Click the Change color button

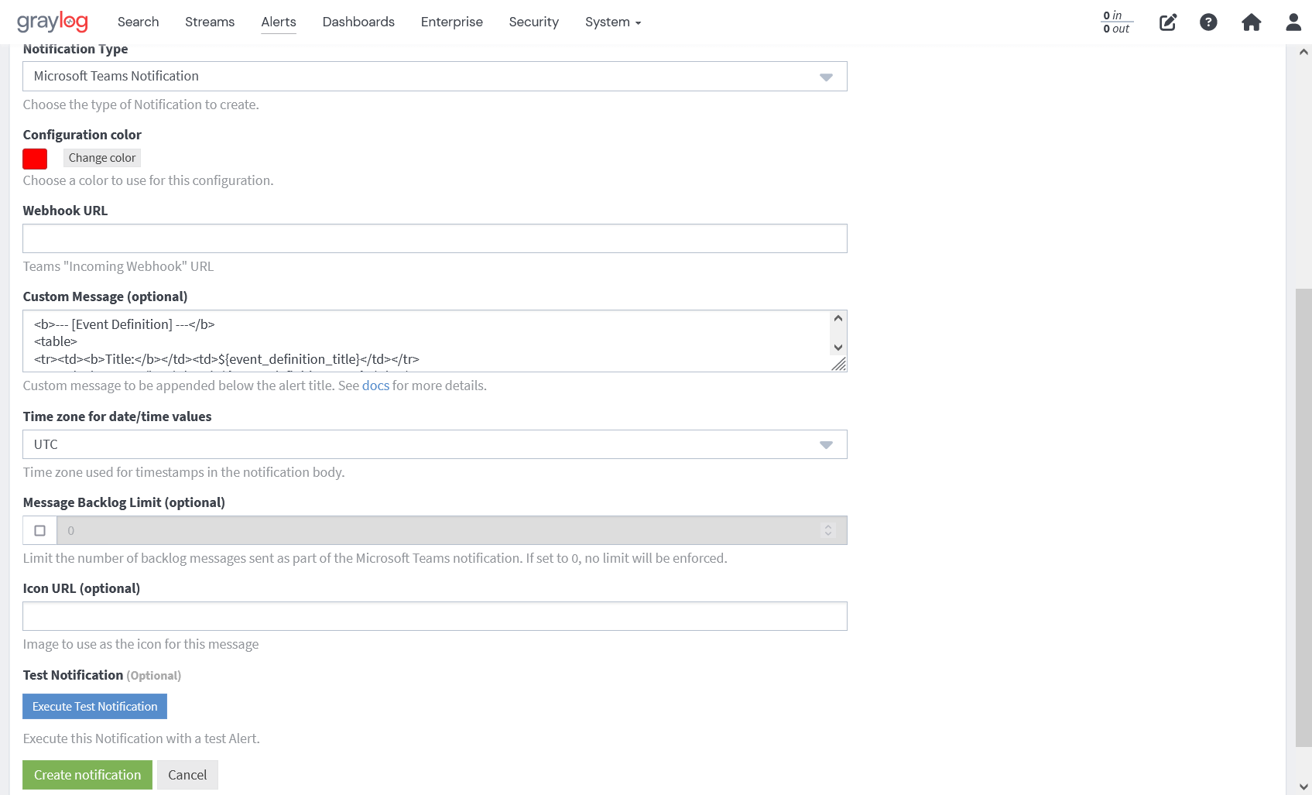[102, 158]
